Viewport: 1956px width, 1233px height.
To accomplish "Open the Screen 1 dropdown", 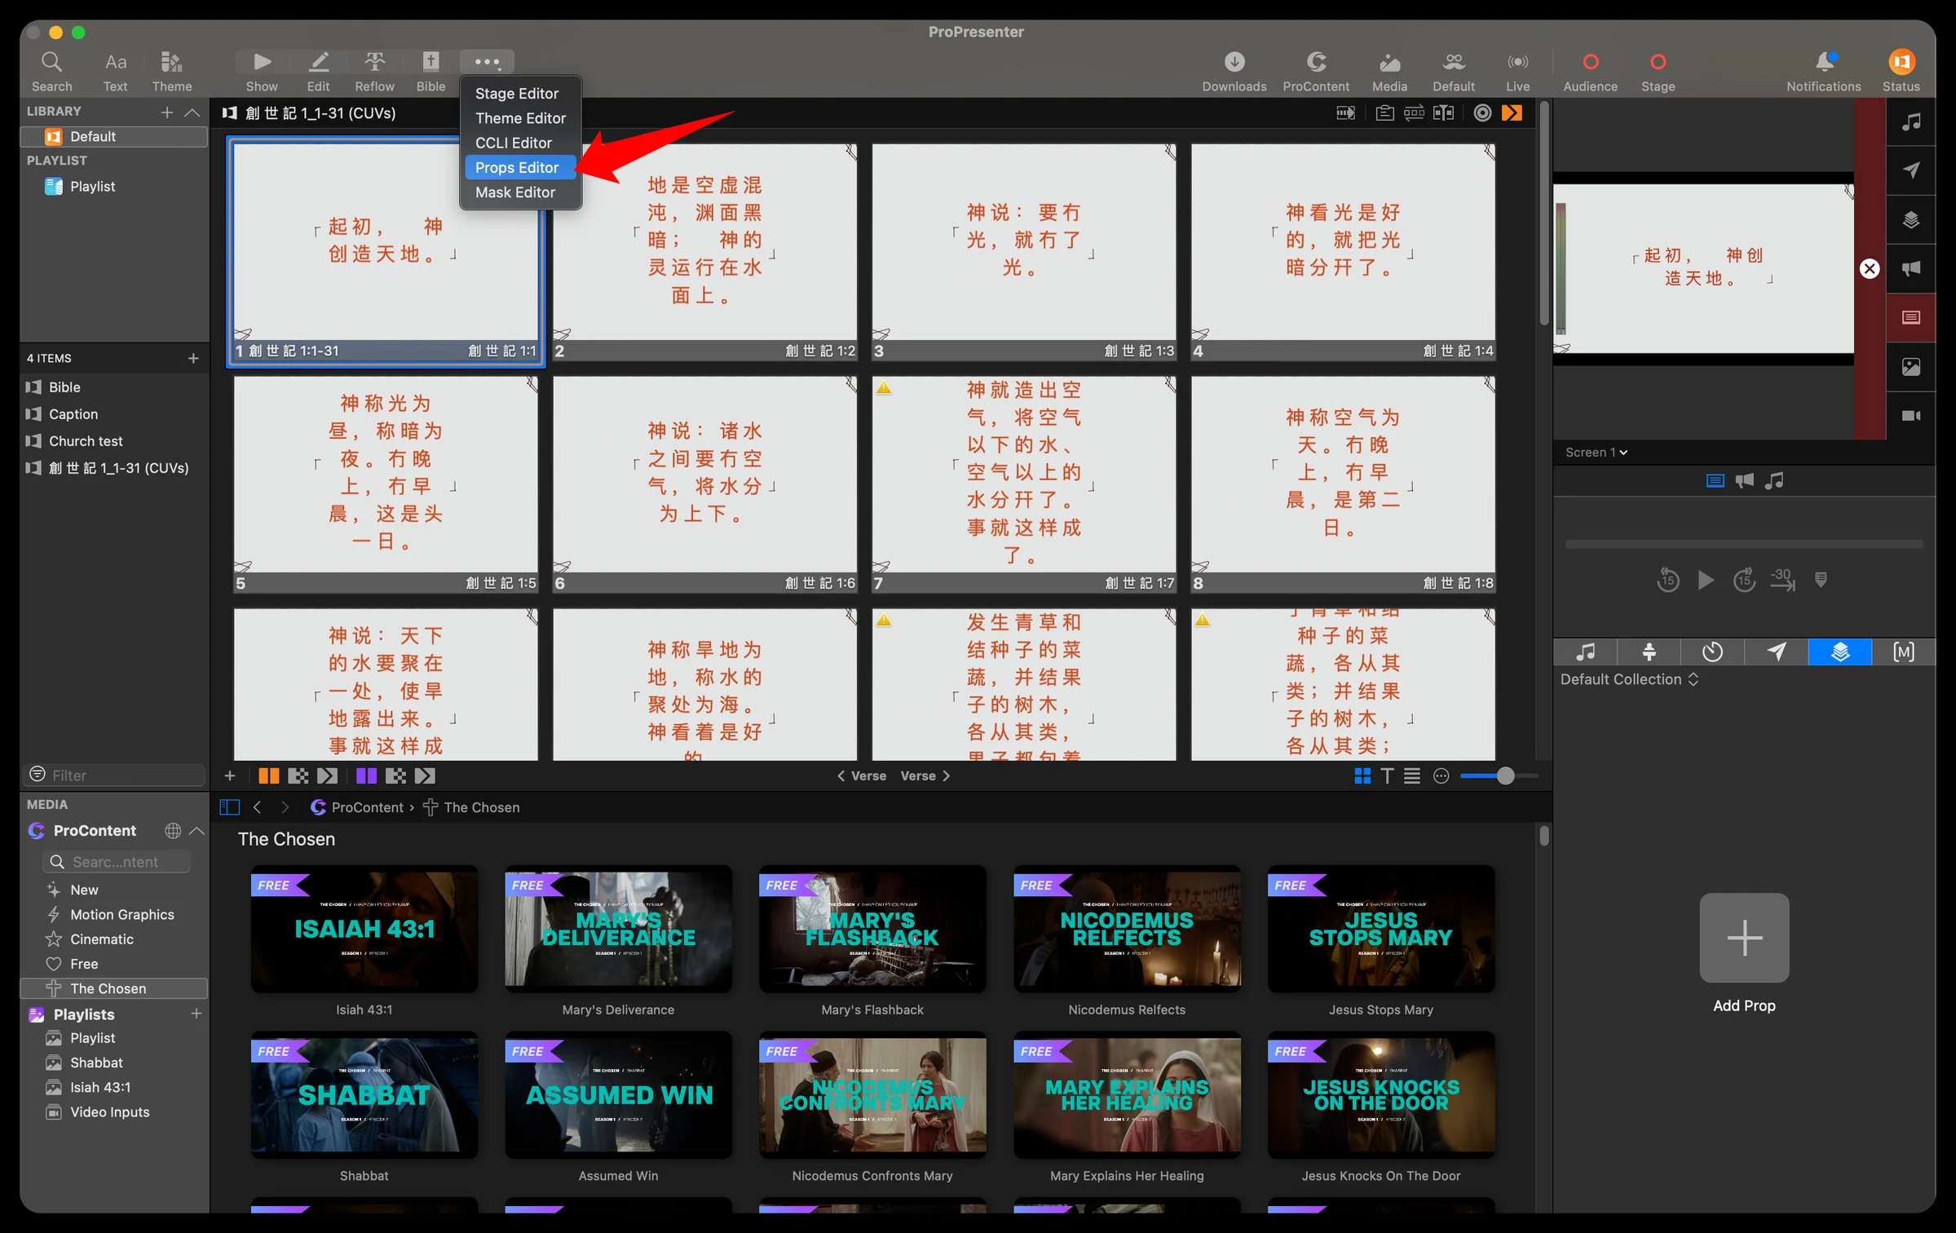I will [x=1596, y=453].
